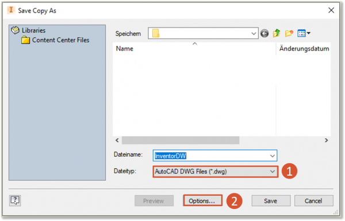Viewport: 345px width, 221px height.
Task: Open the Dateityp file type dropdown
Action: [x=216, y=172]
